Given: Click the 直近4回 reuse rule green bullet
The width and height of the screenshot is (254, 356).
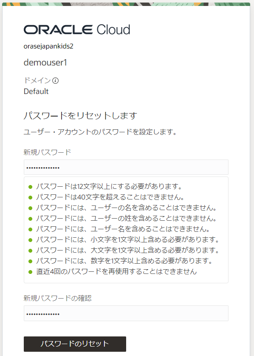Looking at the screenshot, I should pos(31,272).
